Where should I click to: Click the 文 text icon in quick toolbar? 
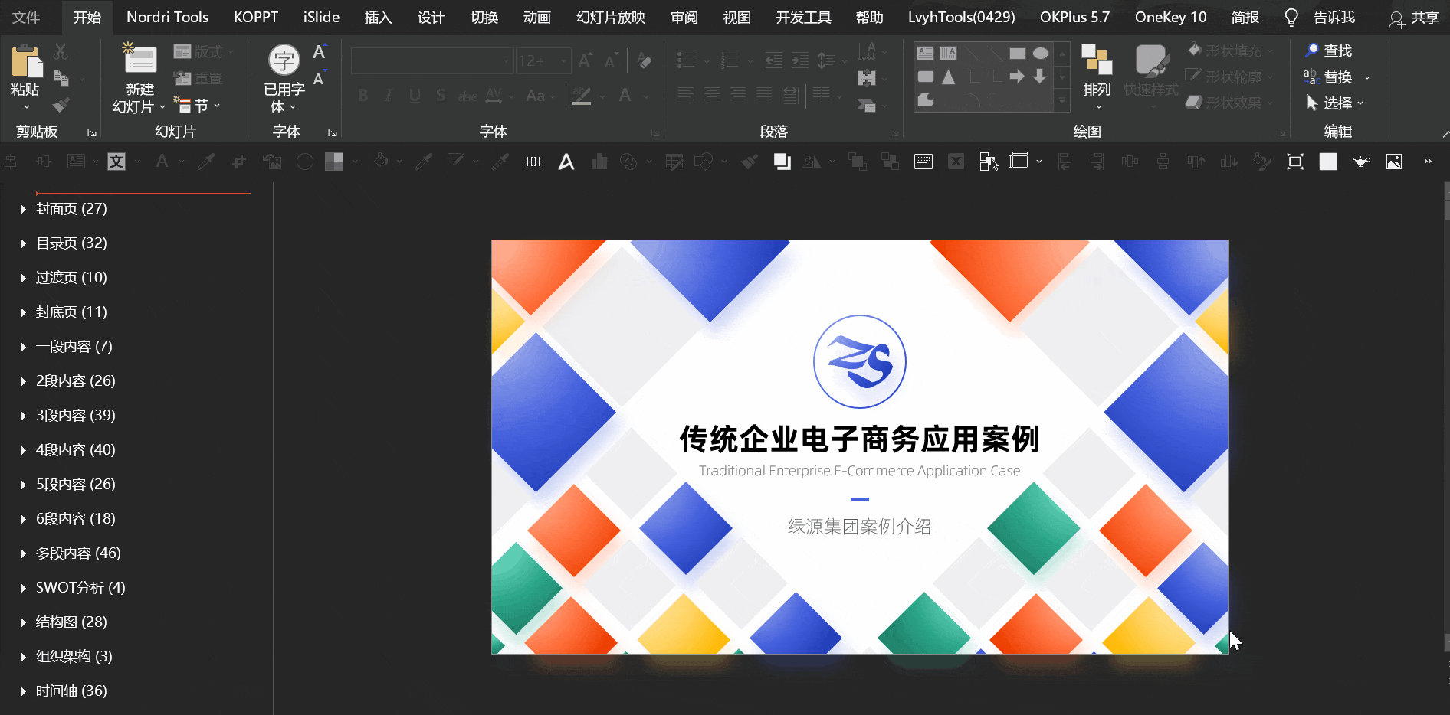(116, 162)
